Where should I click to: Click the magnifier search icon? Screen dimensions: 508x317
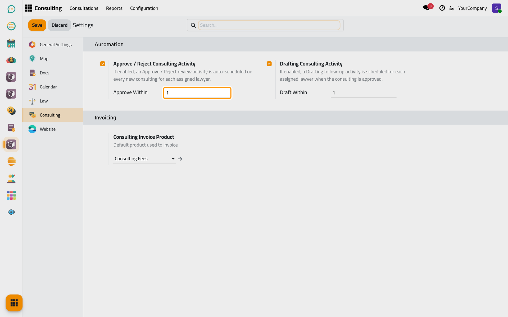point(193,25)
